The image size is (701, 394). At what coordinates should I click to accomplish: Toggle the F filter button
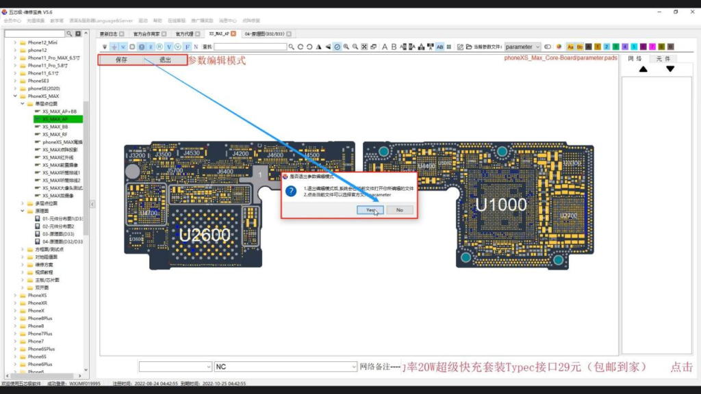tap(188, 47)
